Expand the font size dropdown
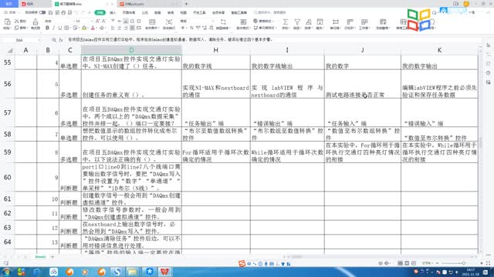494x277 pixels. 91,21
